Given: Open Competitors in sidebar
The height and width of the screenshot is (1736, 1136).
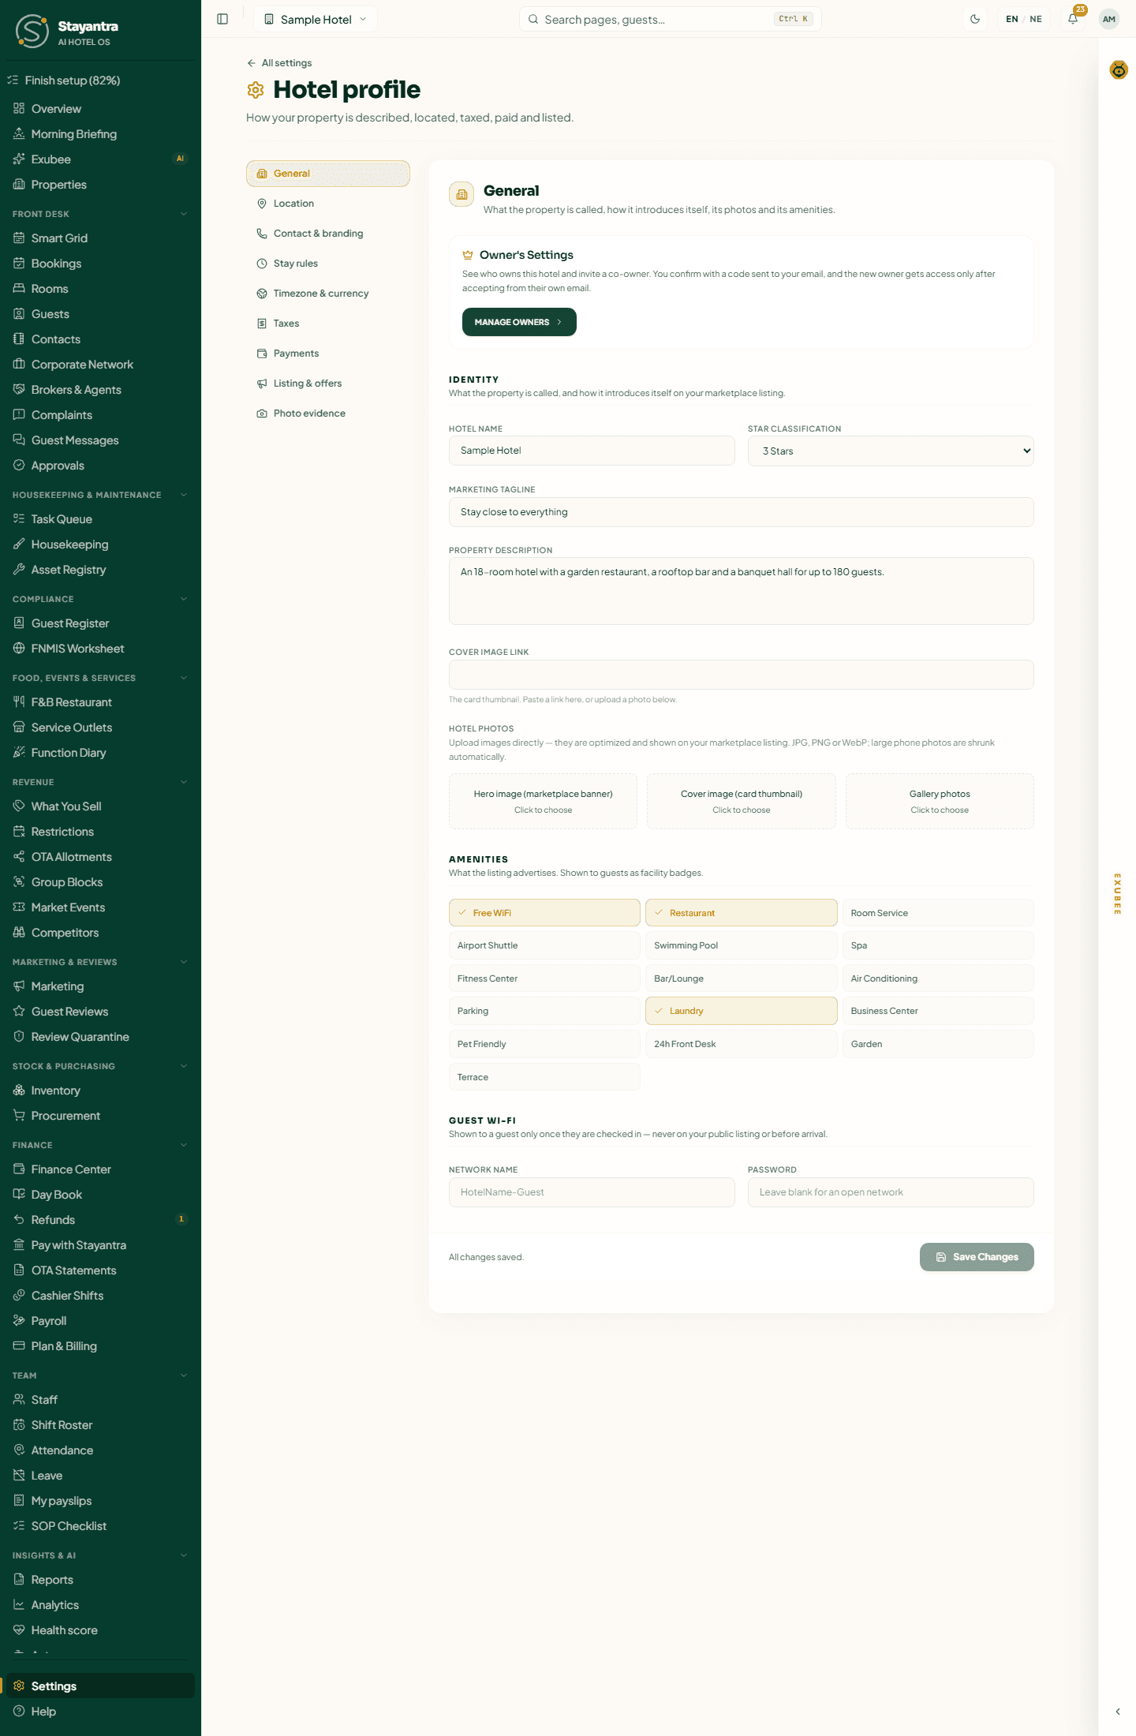Looking at the screenshot, I should point(100,933).
